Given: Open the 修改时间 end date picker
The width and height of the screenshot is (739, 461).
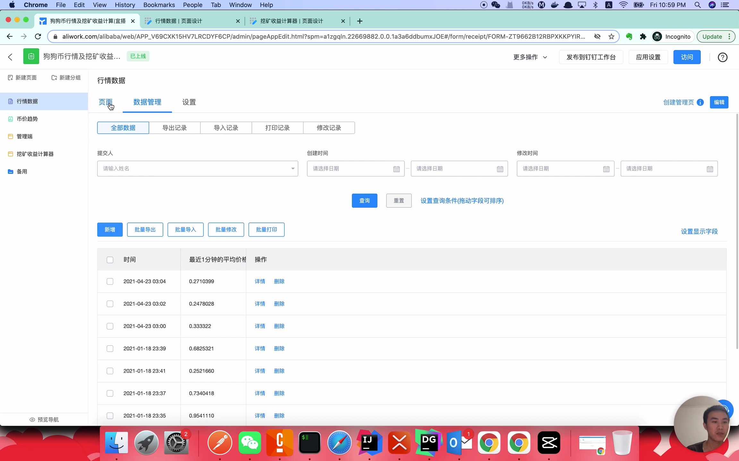Looking at the screenshot, I should point(669,169).
